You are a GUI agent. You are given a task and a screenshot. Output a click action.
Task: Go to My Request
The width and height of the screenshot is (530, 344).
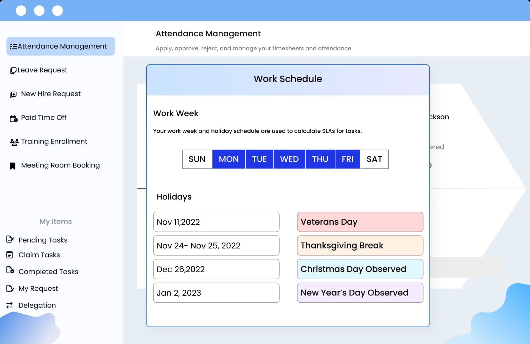38,288
